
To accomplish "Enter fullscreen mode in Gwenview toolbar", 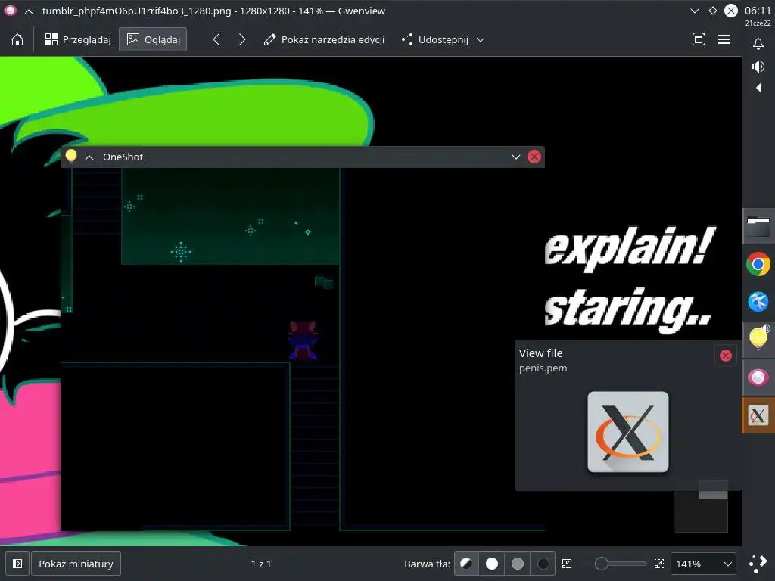I will point(699,39).
